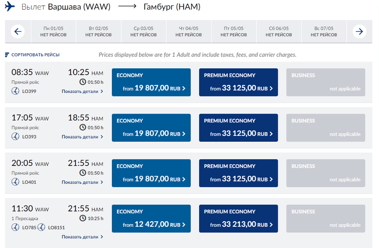Expand details for the 08:35 flight
Viewport: 379px width, 248px height.
pos(82,91)
